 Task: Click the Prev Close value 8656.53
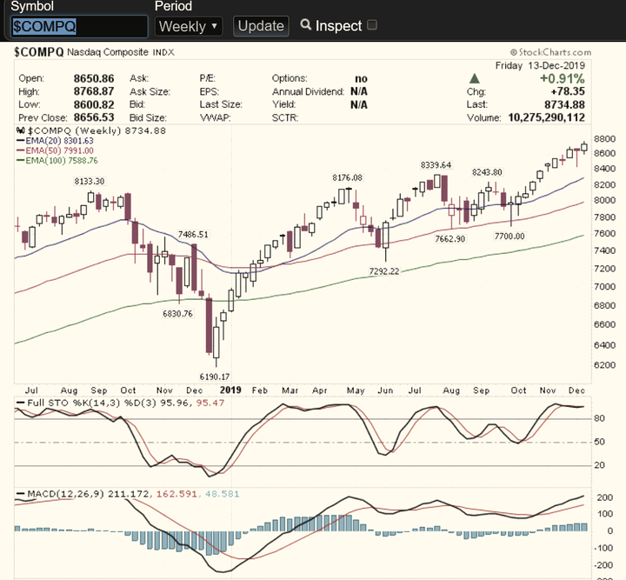pyautogui.click(x=94, y=117)
